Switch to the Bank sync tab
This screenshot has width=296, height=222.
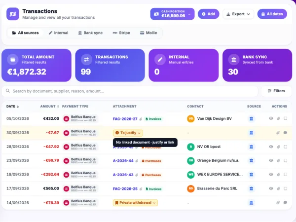(x=90, y=33)
